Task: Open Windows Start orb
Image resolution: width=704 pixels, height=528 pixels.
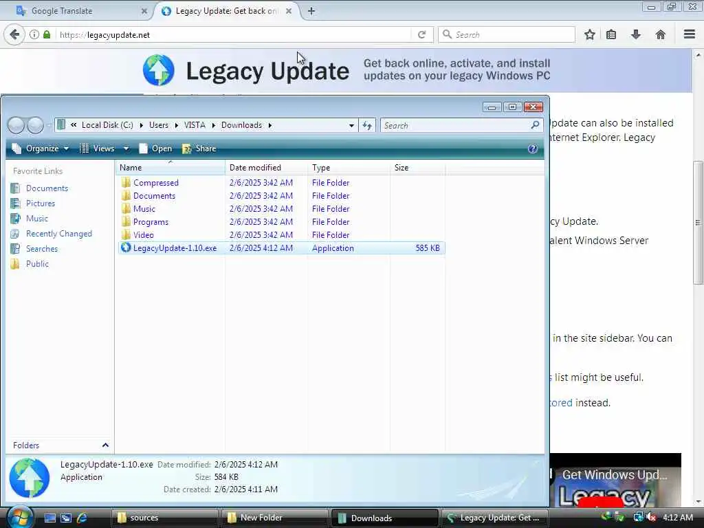Action: (x=20, y=517)
